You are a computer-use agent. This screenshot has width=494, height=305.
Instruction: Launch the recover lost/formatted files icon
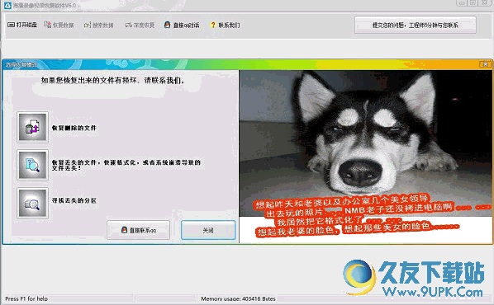click(x=32, y=165)
